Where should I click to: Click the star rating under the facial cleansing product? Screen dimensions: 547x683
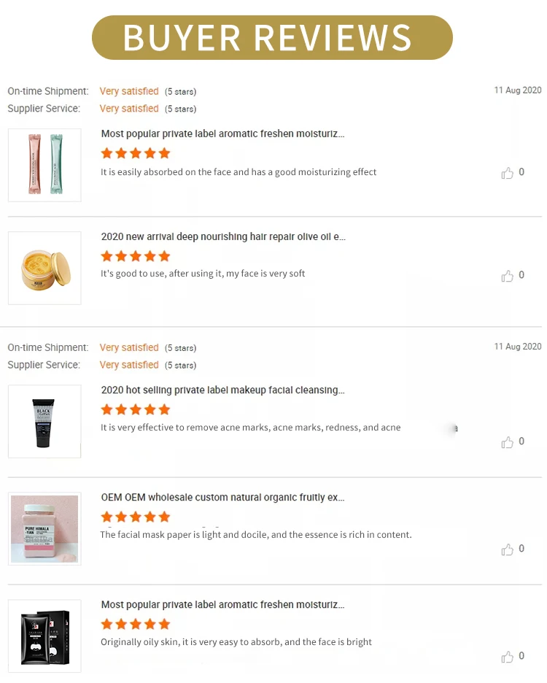click(136, 409)
